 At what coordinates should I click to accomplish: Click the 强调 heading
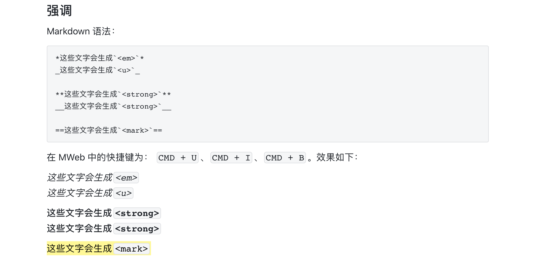click(x=59, y=11)
